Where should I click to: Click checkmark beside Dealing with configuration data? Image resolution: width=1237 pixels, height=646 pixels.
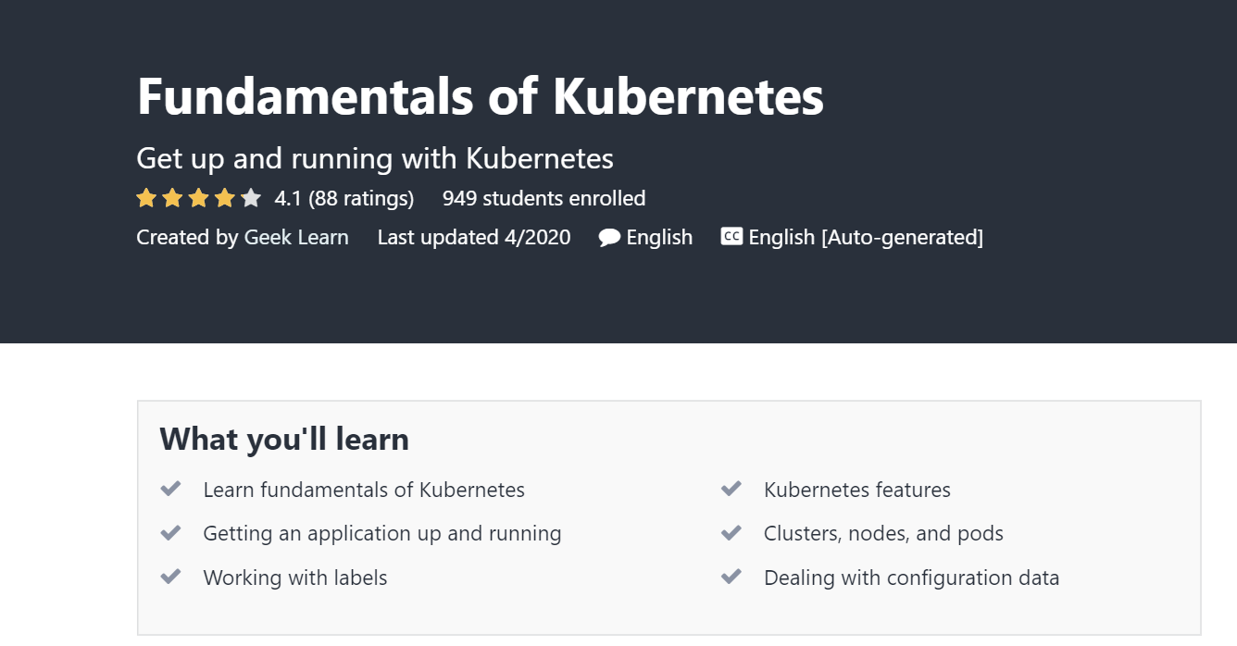pyautogui.click(x=731, y=577)
